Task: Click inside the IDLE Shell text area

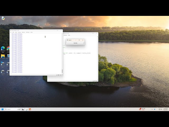Action: (x=37, y=53)
